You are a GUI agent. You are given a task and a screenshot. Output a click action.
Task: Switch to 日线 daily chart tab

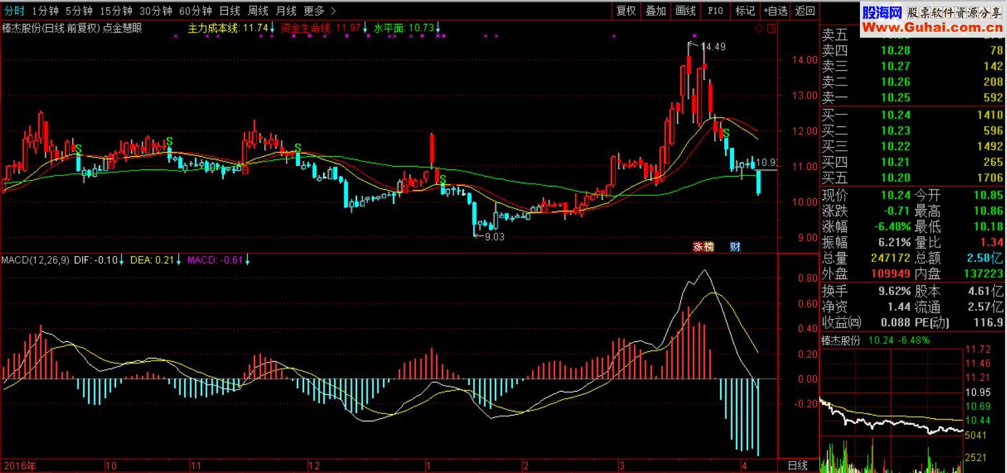coord(230,11)
